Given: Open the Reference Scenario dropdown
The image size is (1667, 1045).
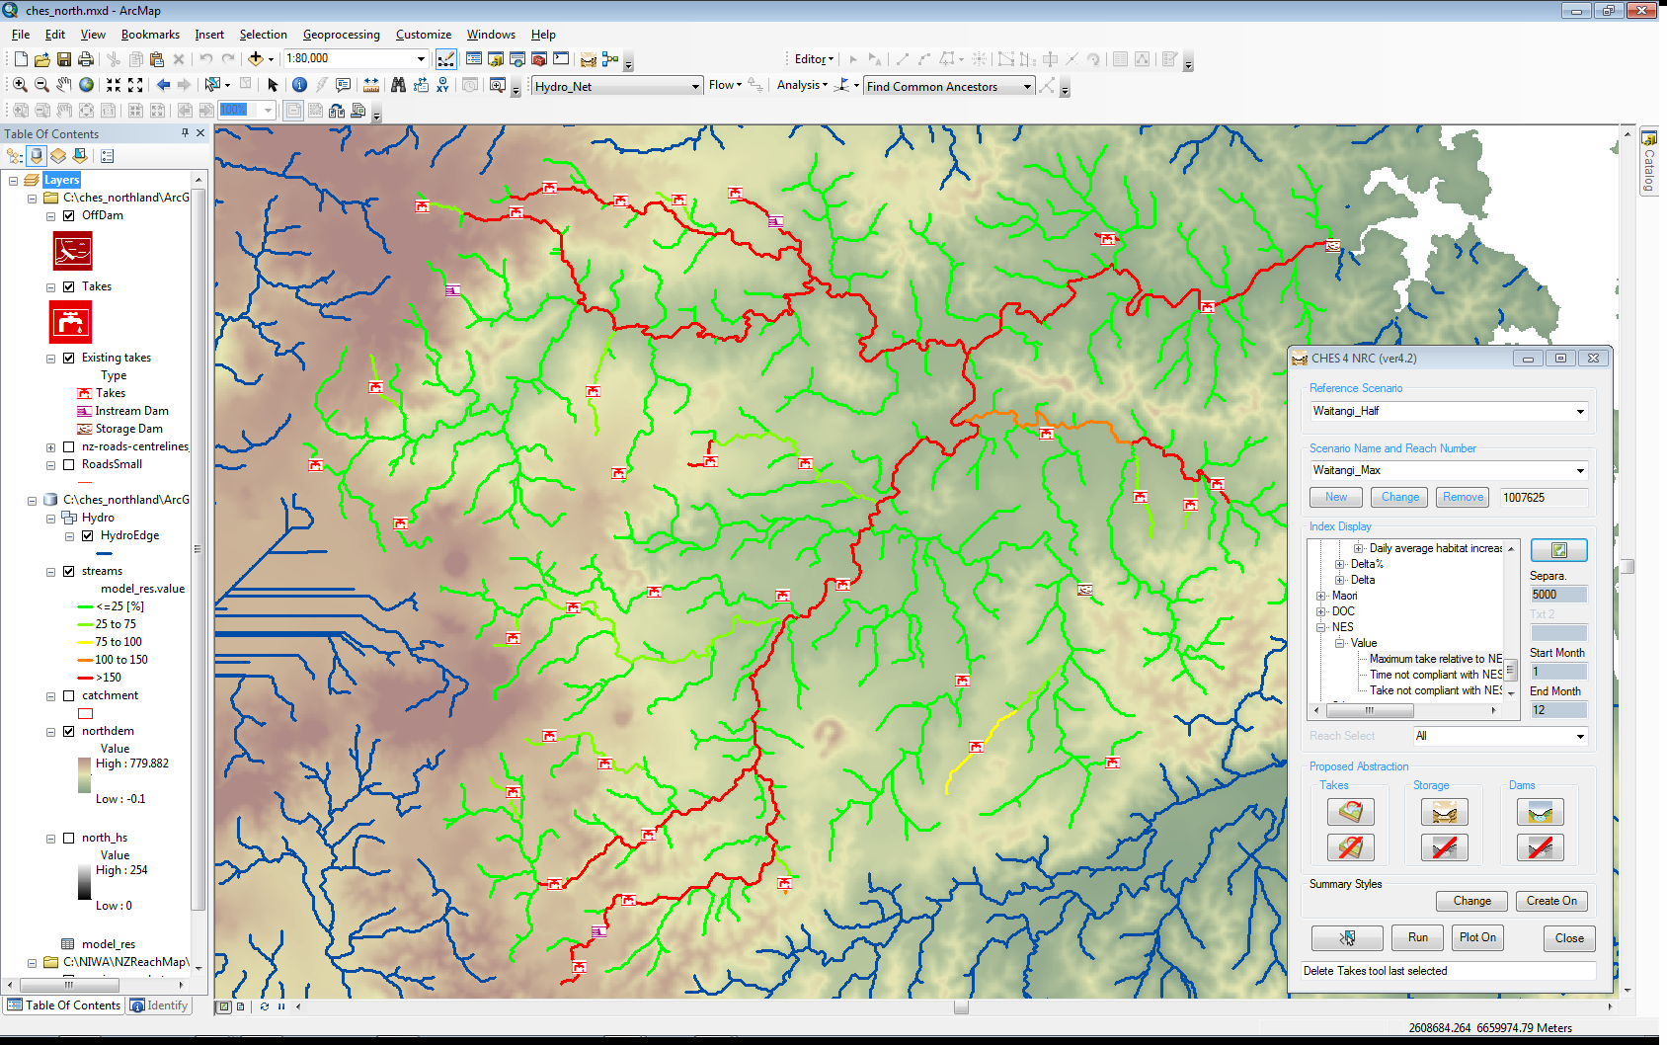Looking at the screenshot, I should 1579,412.
